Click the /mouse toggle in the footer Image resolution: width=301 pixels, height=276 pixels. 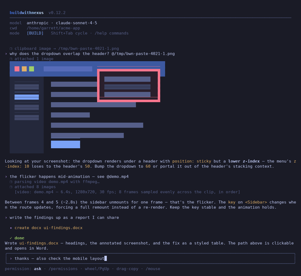click(x=153, y=269)
